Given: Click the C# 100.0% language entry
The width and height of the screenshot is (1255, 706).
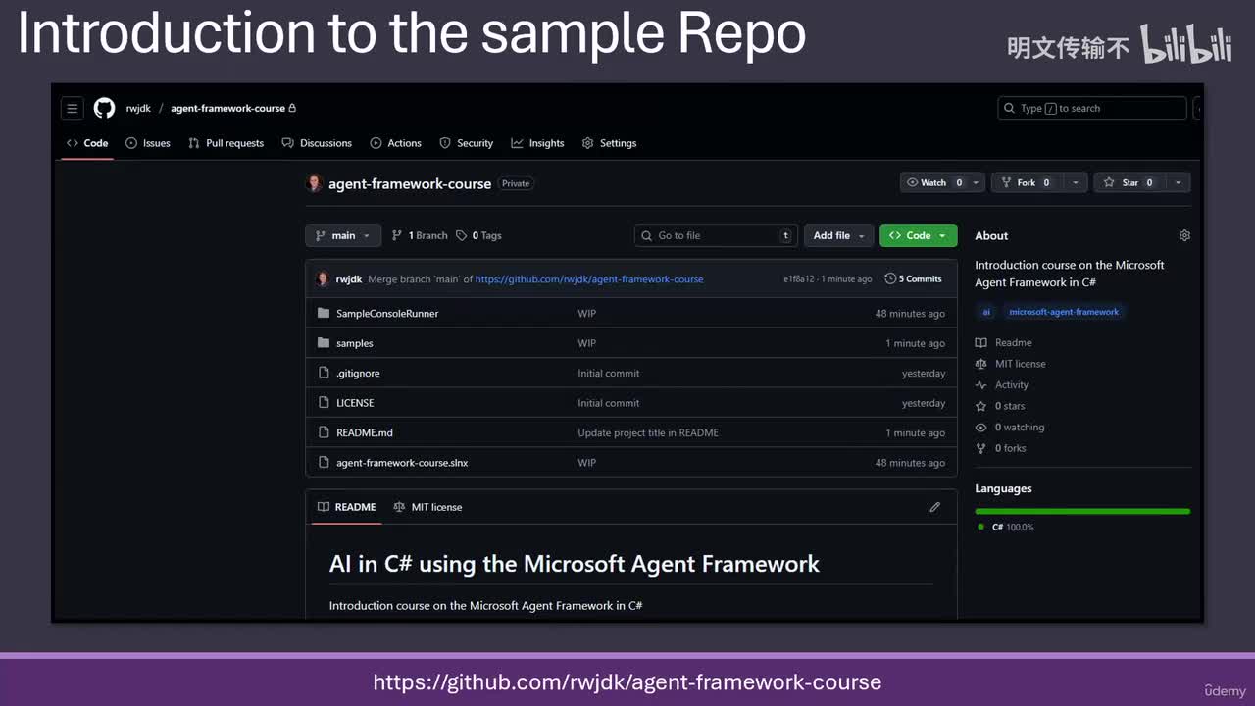Looking at the screenshot, I should (x=1006, y=528).
